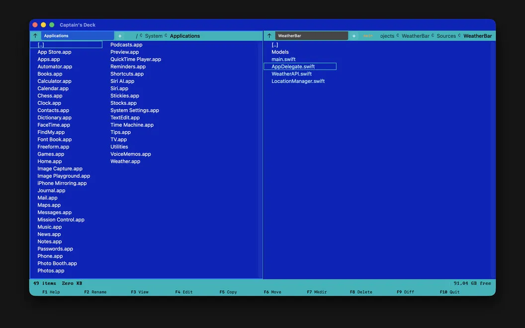This screenshot has width=525, height=328.
Task: Select the [..] parent entry in the right panel
Action: [x=275, y=45]
